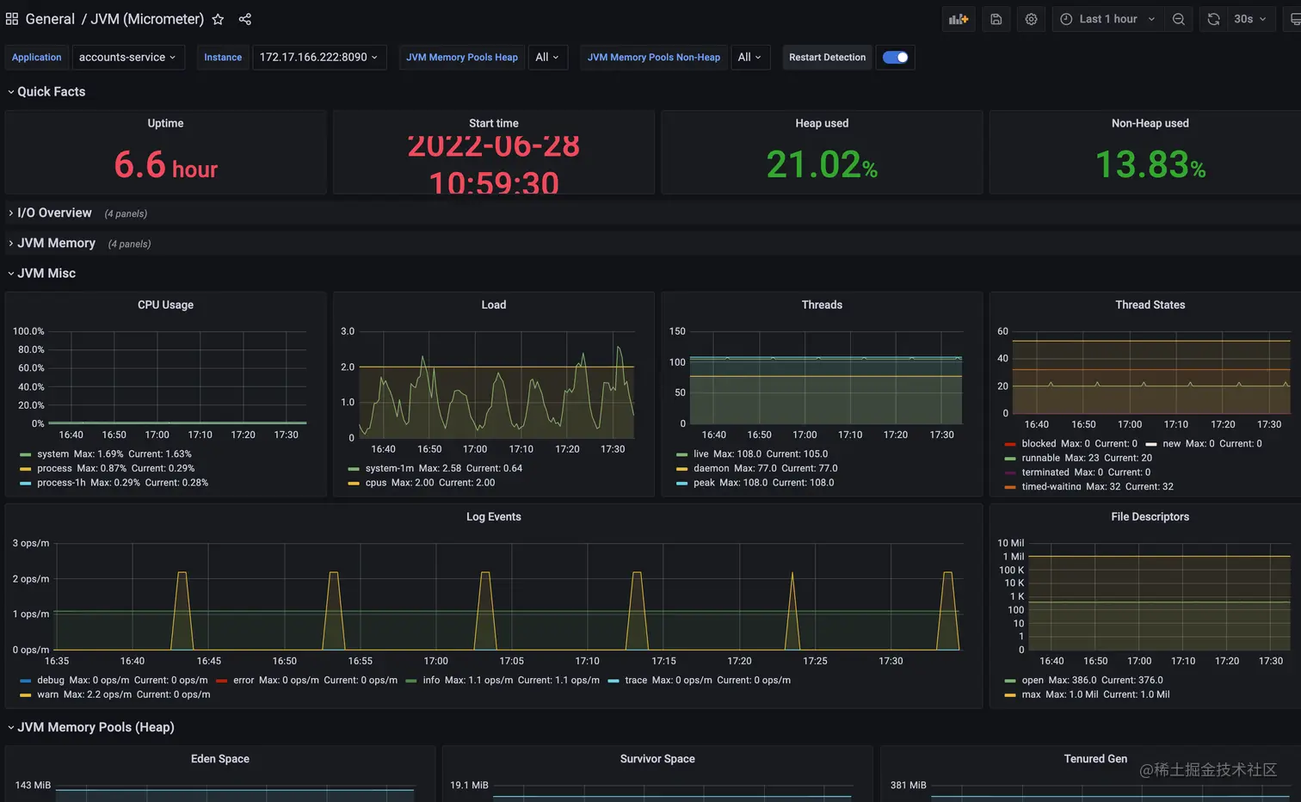
Task: Click the blocked series color swatch
Action: tap(1010, 444)
